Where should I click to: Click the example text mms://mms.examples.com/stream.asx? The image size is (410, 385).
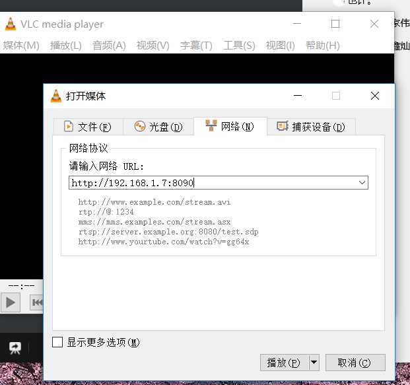(154, 222)
